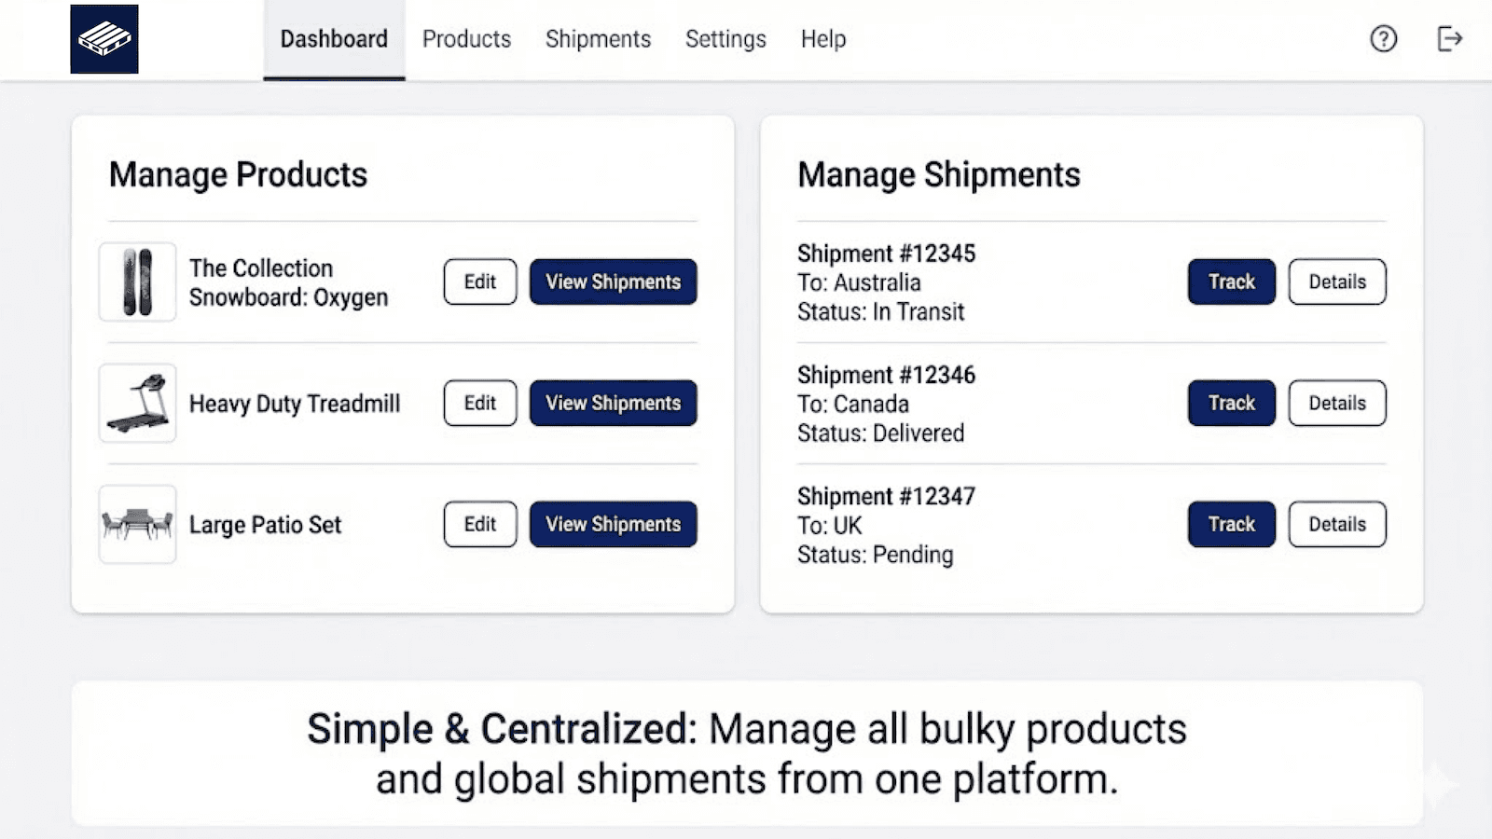Click the Large Patio Set thumbnail
Viewport: 1492px width, 839px height.
click(x=136, y=524)
